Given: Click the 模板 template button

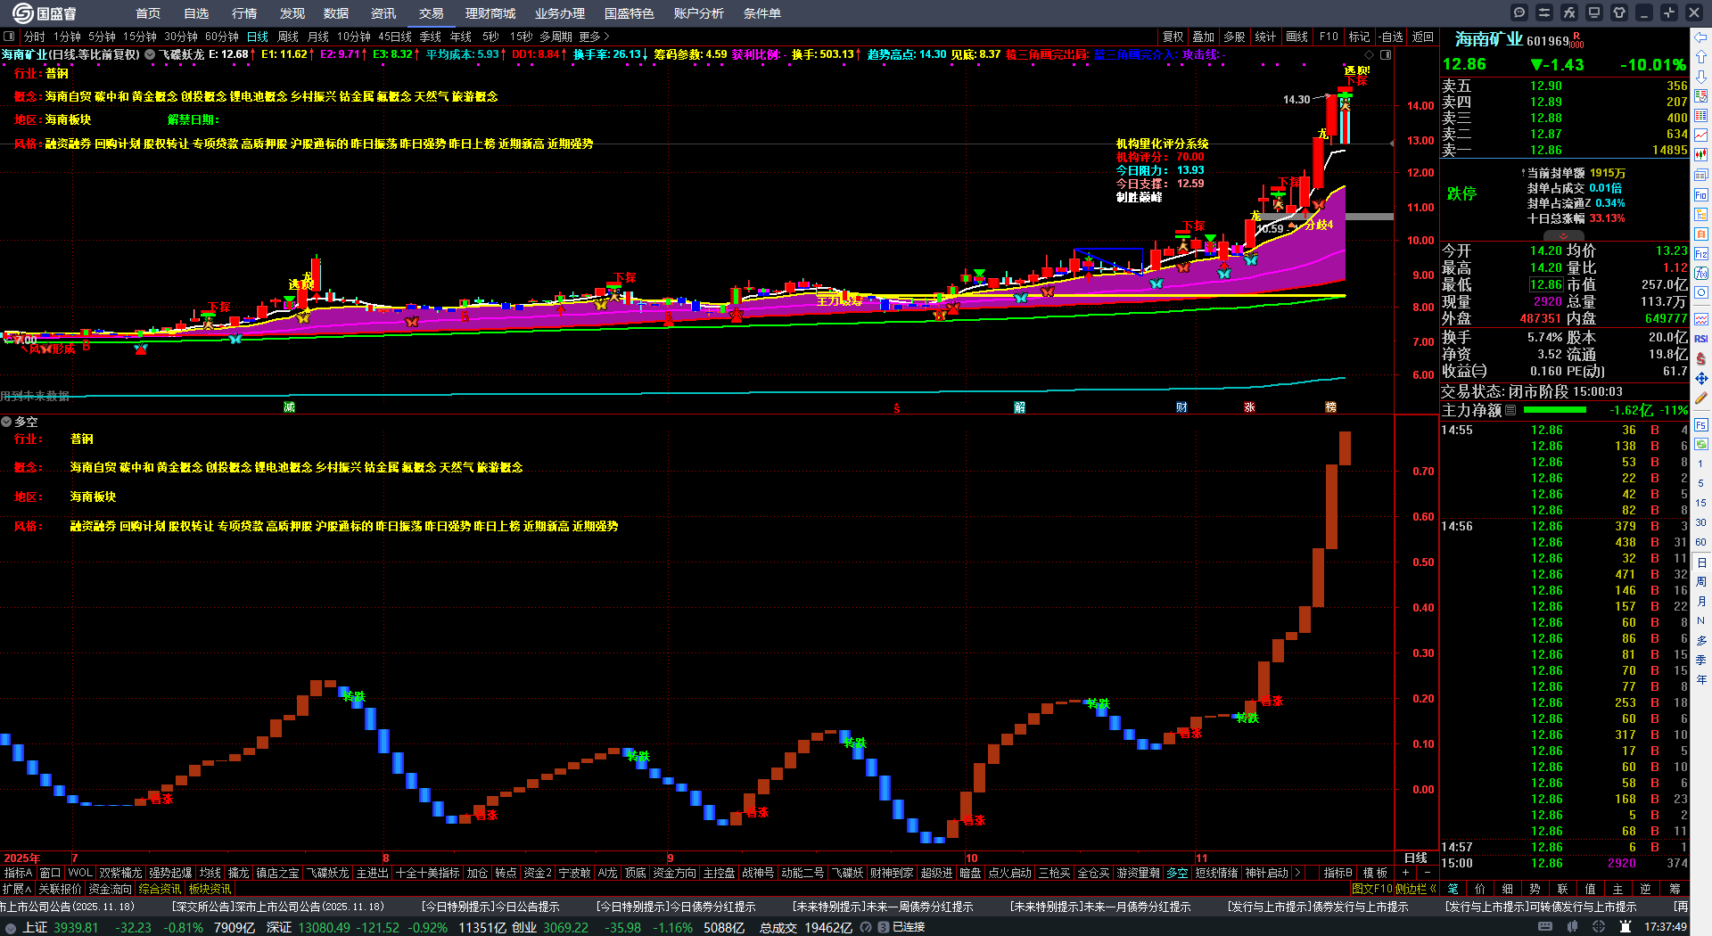Looking at the screenshot, I should (1375, 873).
